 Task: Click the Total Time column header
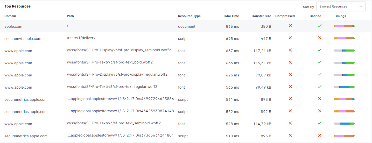point(231,16)
